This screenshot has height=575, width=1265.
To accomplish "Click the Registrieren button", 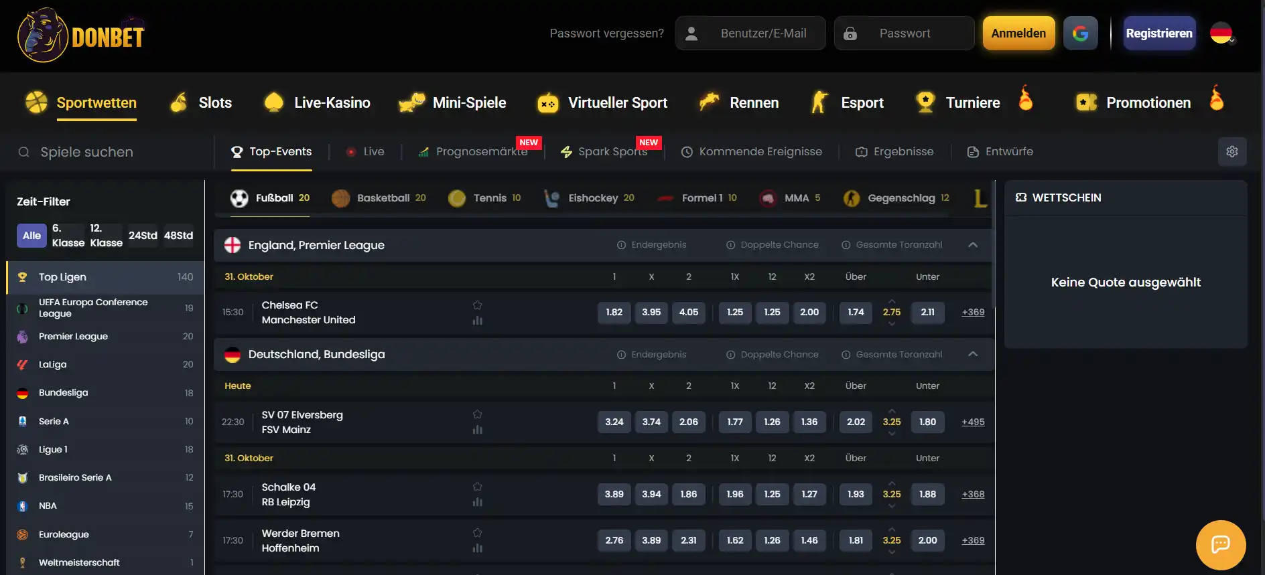I will [1159, 33].
